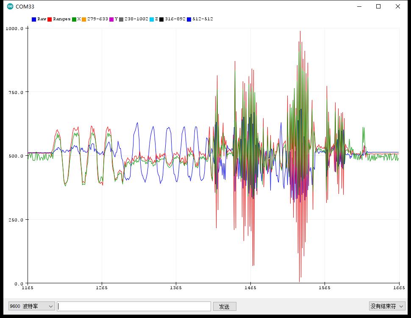411x318 pixels.
Task: Click the orange 279-633 legend swatch
Action: click(84, 19)
